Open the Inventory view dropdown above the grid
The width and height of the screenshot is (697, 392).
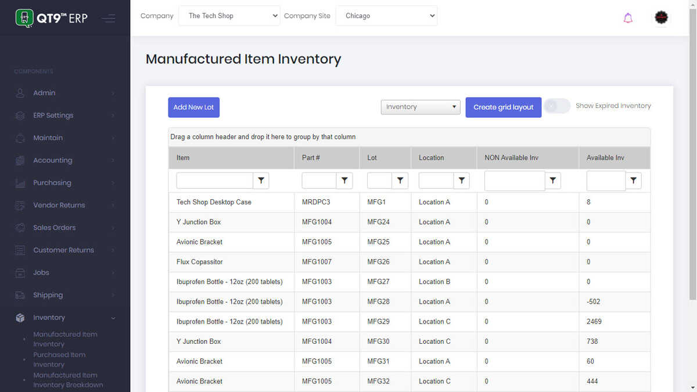pos(420,107)
